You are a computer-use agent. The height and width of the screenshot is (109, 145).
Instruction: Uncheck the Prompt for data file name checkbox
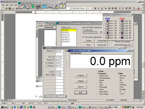click(x=83, y=37)
